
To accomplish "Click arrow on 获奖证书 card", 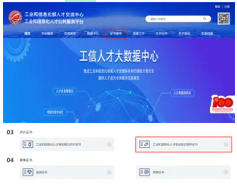I will point(109,172).
